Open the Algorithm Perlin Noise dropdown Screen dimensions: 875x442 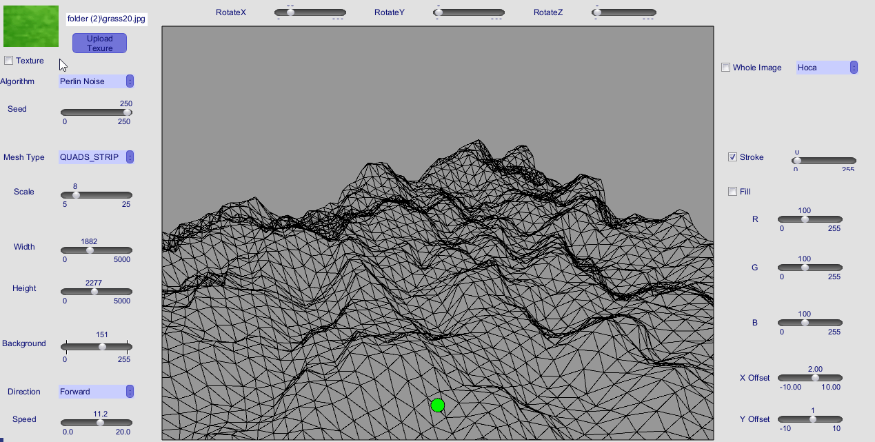pos(96,81)
